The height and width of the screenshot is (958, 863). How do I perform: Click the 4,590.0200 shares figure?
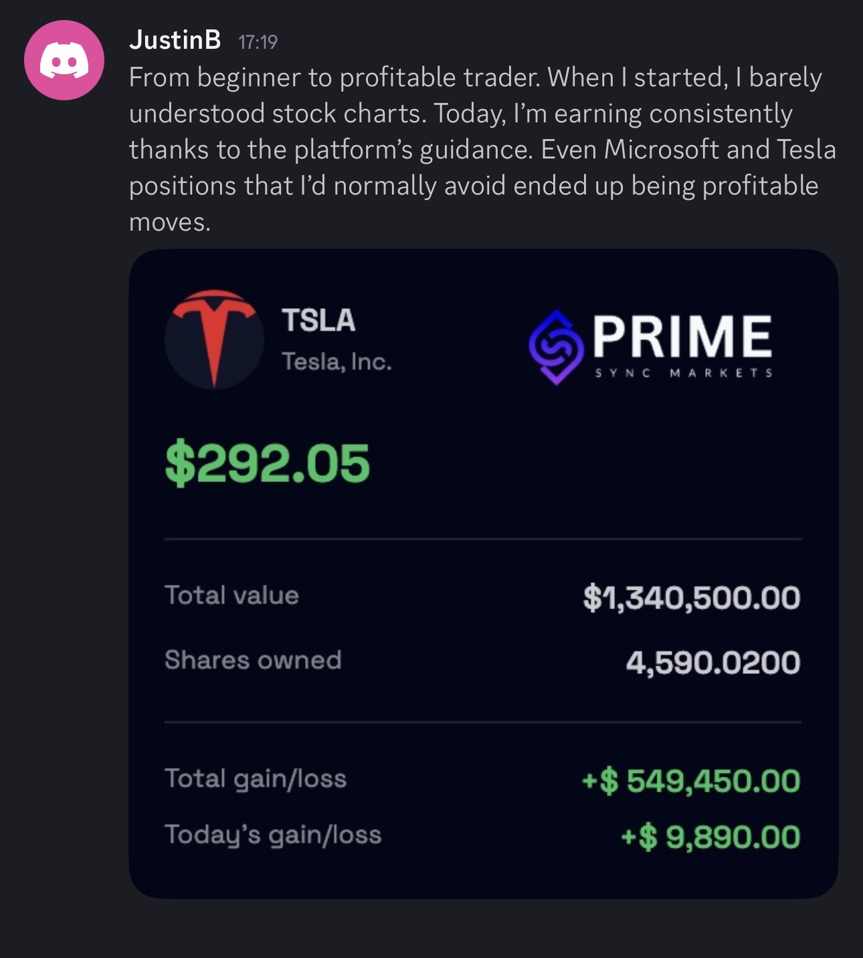point(712,662)
